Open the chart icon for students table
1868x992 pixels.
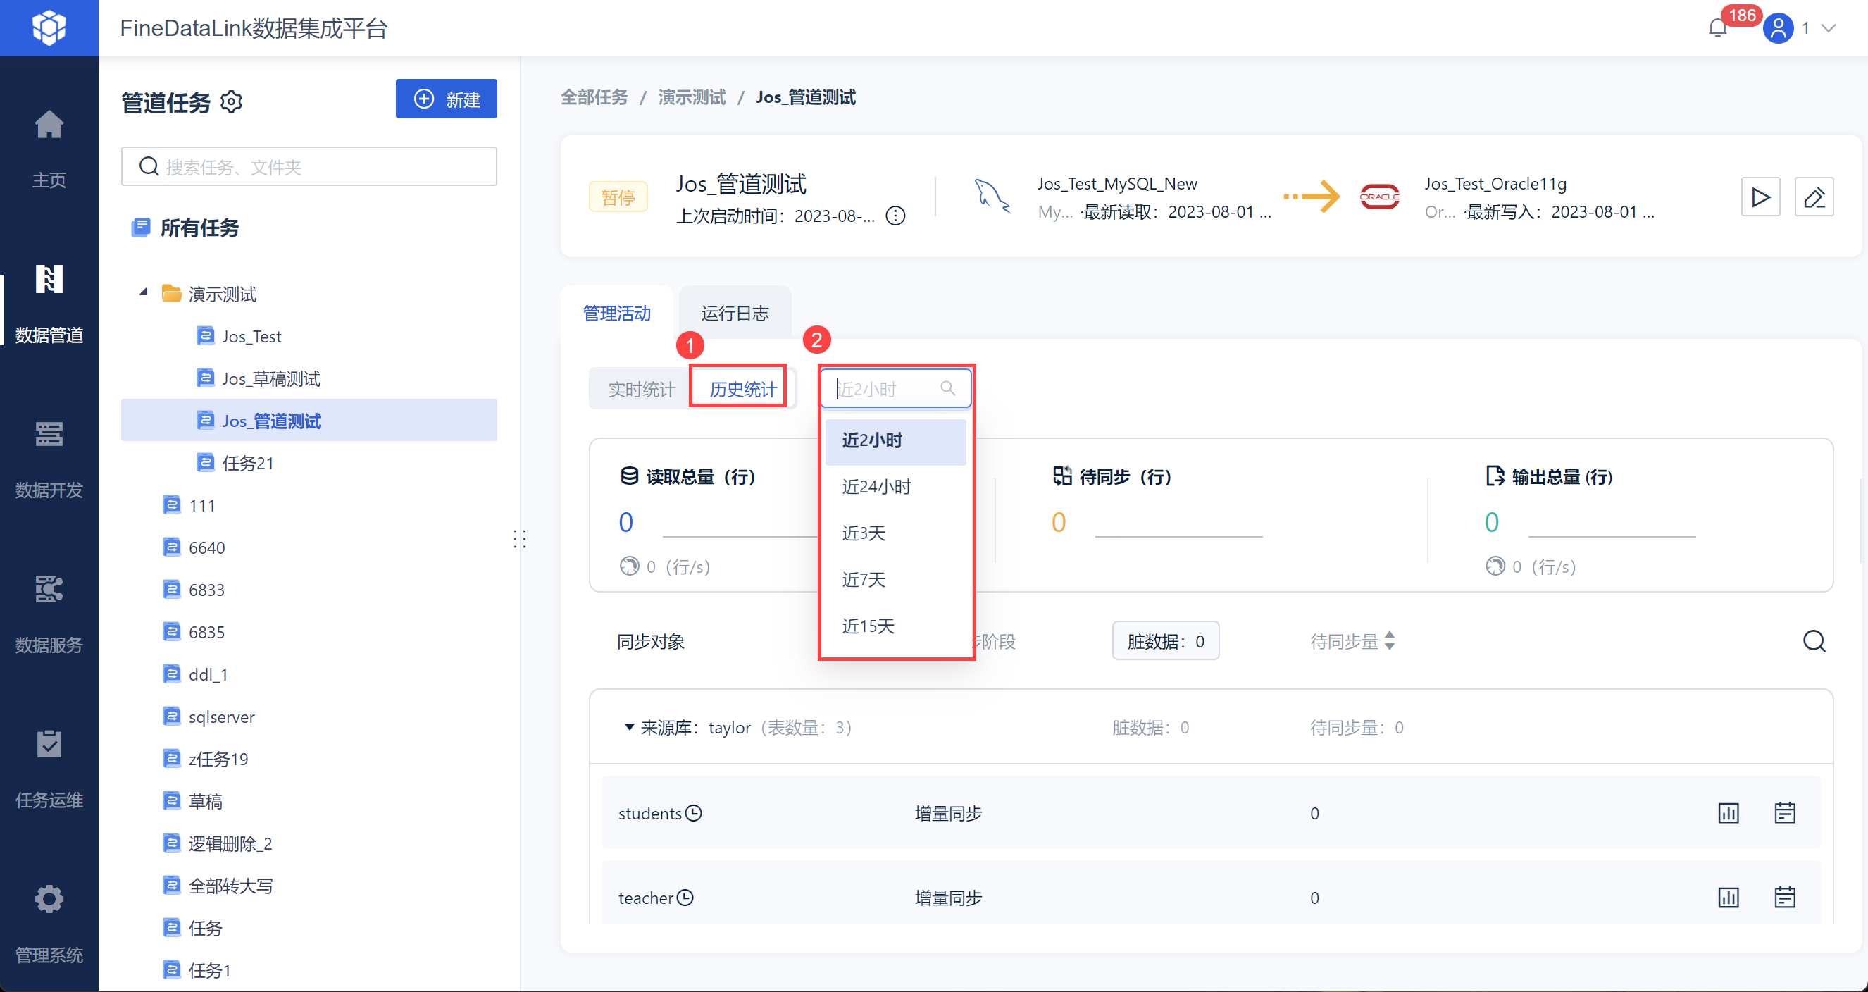click(x=1727, y=813)
